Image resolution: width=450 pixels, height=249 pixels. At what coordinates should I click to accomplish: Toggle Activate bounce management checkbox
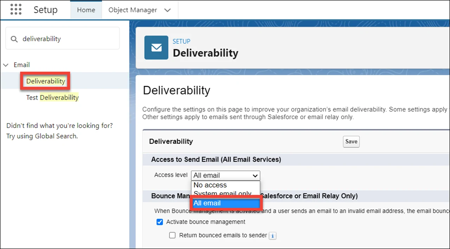coord(160,222)
